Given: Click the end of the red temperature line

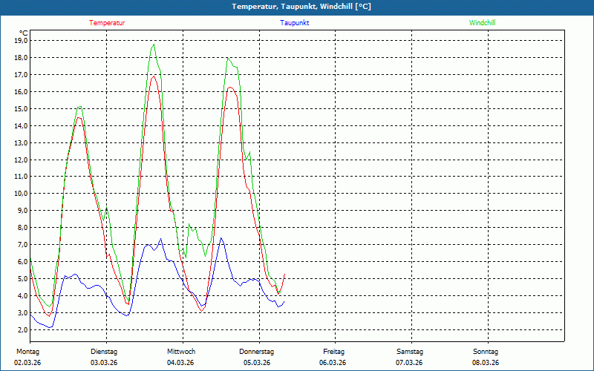Looking at the screenshot, I should (284, 275).
